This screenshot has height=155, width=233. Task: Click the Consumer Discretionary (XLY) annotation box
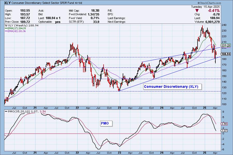coord(172,87)
